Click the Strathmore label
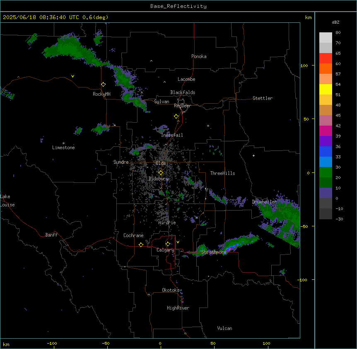Screen dimensions: 357x349 coord(214,252)
